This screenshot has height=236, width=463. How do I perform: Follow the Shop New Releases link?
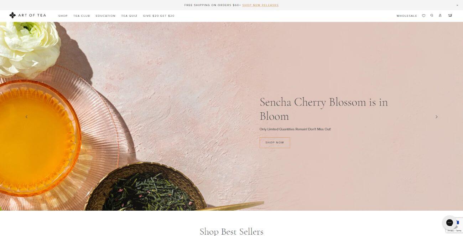tap(260, 5)
